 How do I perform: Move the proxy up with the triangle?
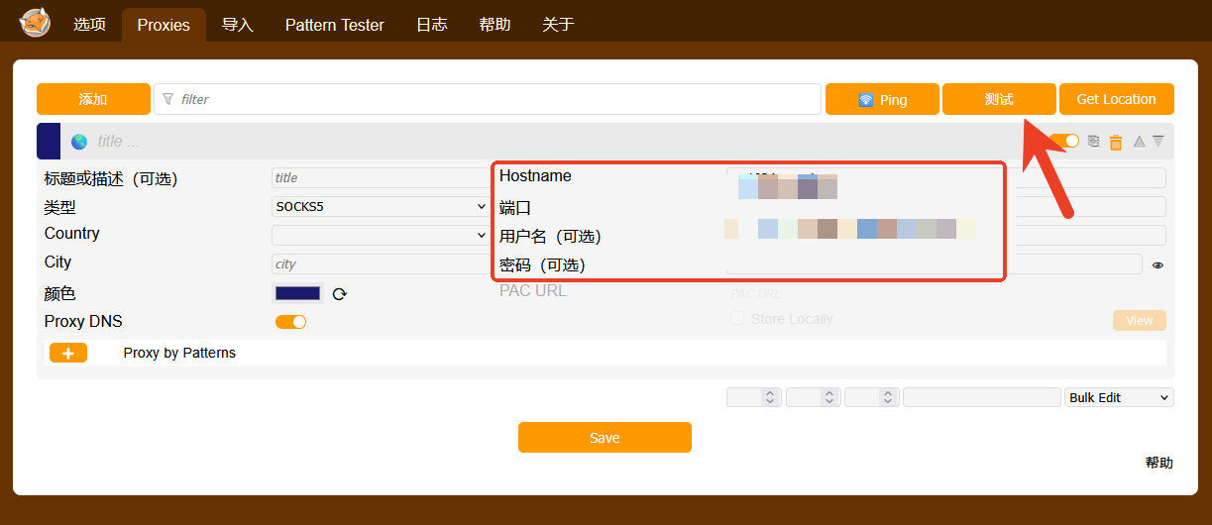click(1139, 142)
